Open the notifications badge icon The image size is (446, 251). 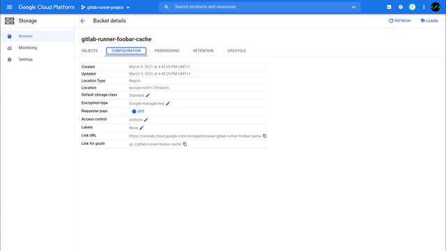412,7
